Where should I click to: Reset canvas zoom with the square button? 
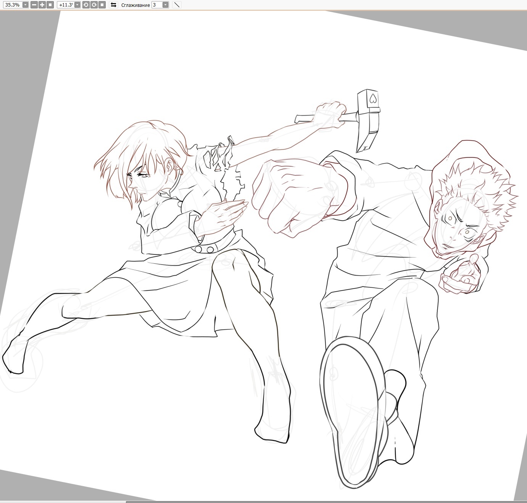(50, 5)
